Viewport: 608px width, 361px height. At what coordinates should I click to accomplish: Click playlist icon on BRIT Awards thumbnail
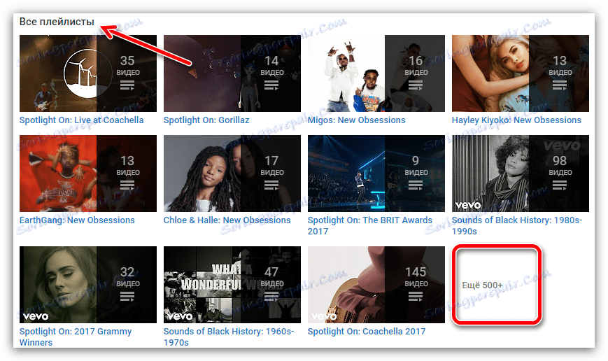coord(416,185)
